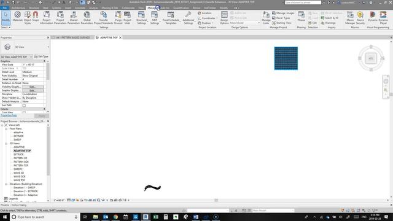Switch to the Collaborate ribbon tab
Viewport: 393px width, 221px height.
point(128,8)
